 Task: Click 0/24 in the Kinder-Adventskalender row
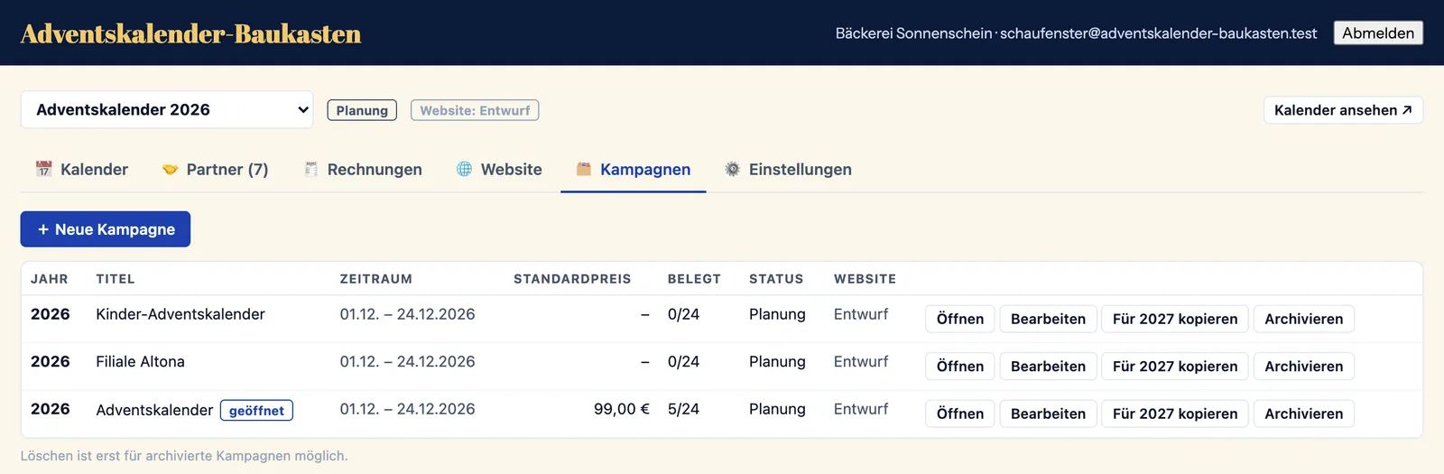(x=683, y=314)
